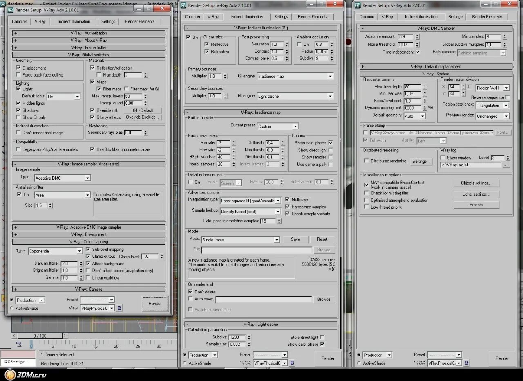Viewport: 523px width, 381px height.
Task: Click Lights settings button
Action: tap(476, 194)
